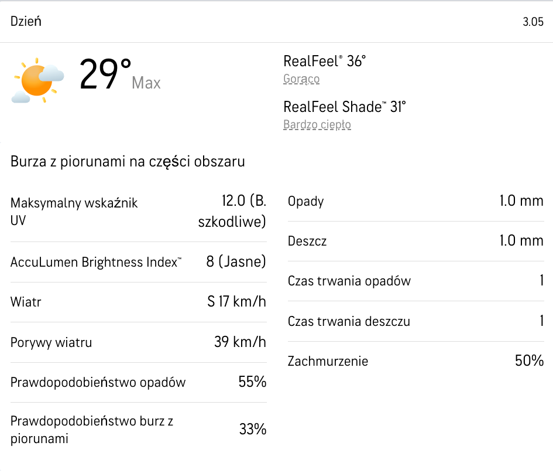Select the "Maksymalny wskaźnik UV" row label
Image resolution: width=553 pixels, height=473 pixels.
pos(74,211)
